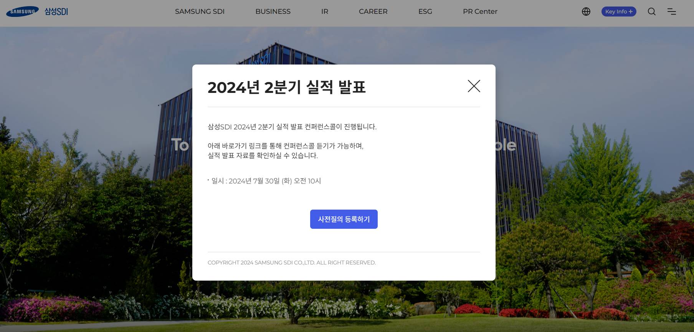Screen dimensions: 694x332
Task: Open the search magnifier icon
Action: (652, 12)
